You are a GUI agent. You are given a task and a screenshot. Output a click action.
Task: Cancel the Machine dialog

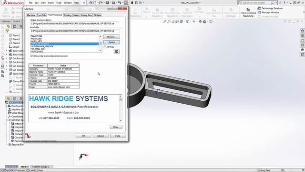[101, 136]
